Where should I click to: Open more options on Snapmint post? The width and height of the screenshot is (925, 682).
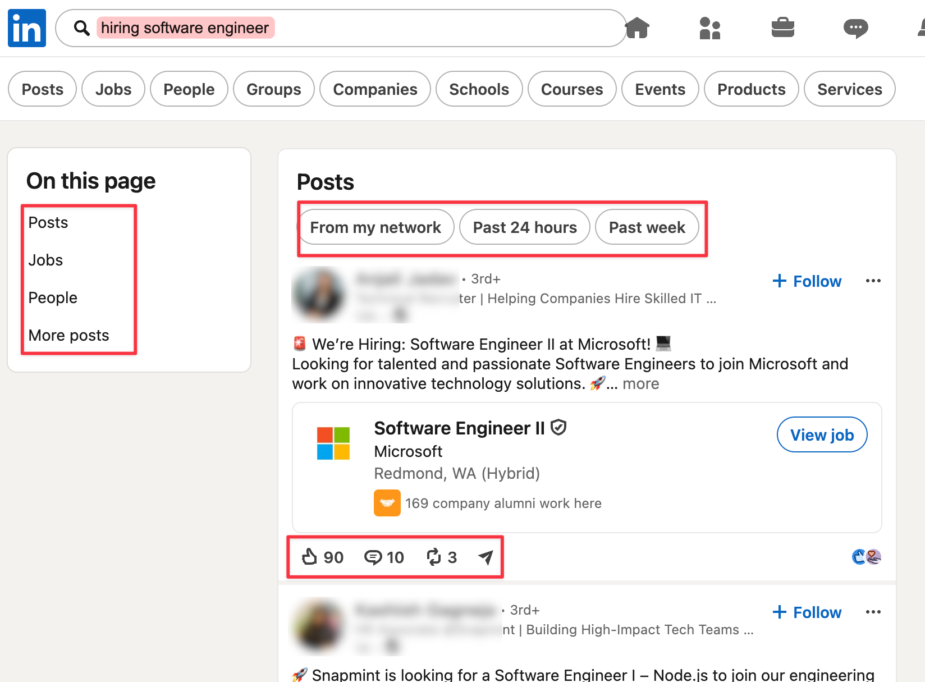pyautogui.click(x=873, y=612)
